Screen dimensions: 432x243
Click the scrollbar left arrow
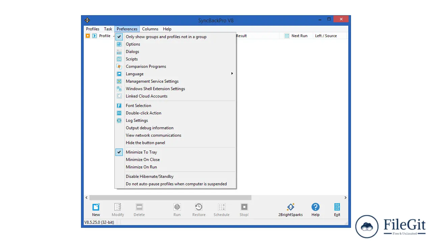point(86,198)
